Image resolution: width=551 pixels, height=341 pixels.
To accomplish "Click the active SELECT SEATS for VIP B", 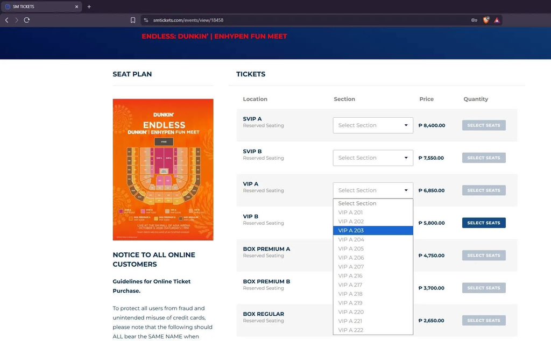I will tap(484, 223).
